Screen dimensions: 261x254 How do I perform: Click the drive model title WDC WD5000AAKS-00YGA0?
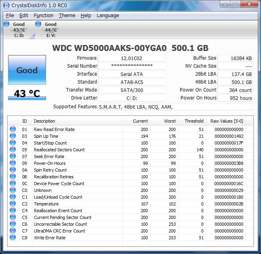point(109,48)
